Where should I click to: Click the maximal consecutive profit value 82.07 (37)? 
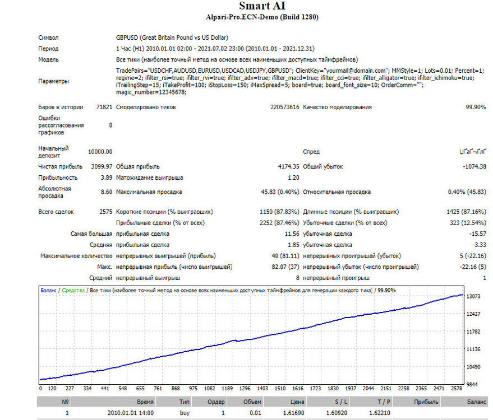coord(285,267)
